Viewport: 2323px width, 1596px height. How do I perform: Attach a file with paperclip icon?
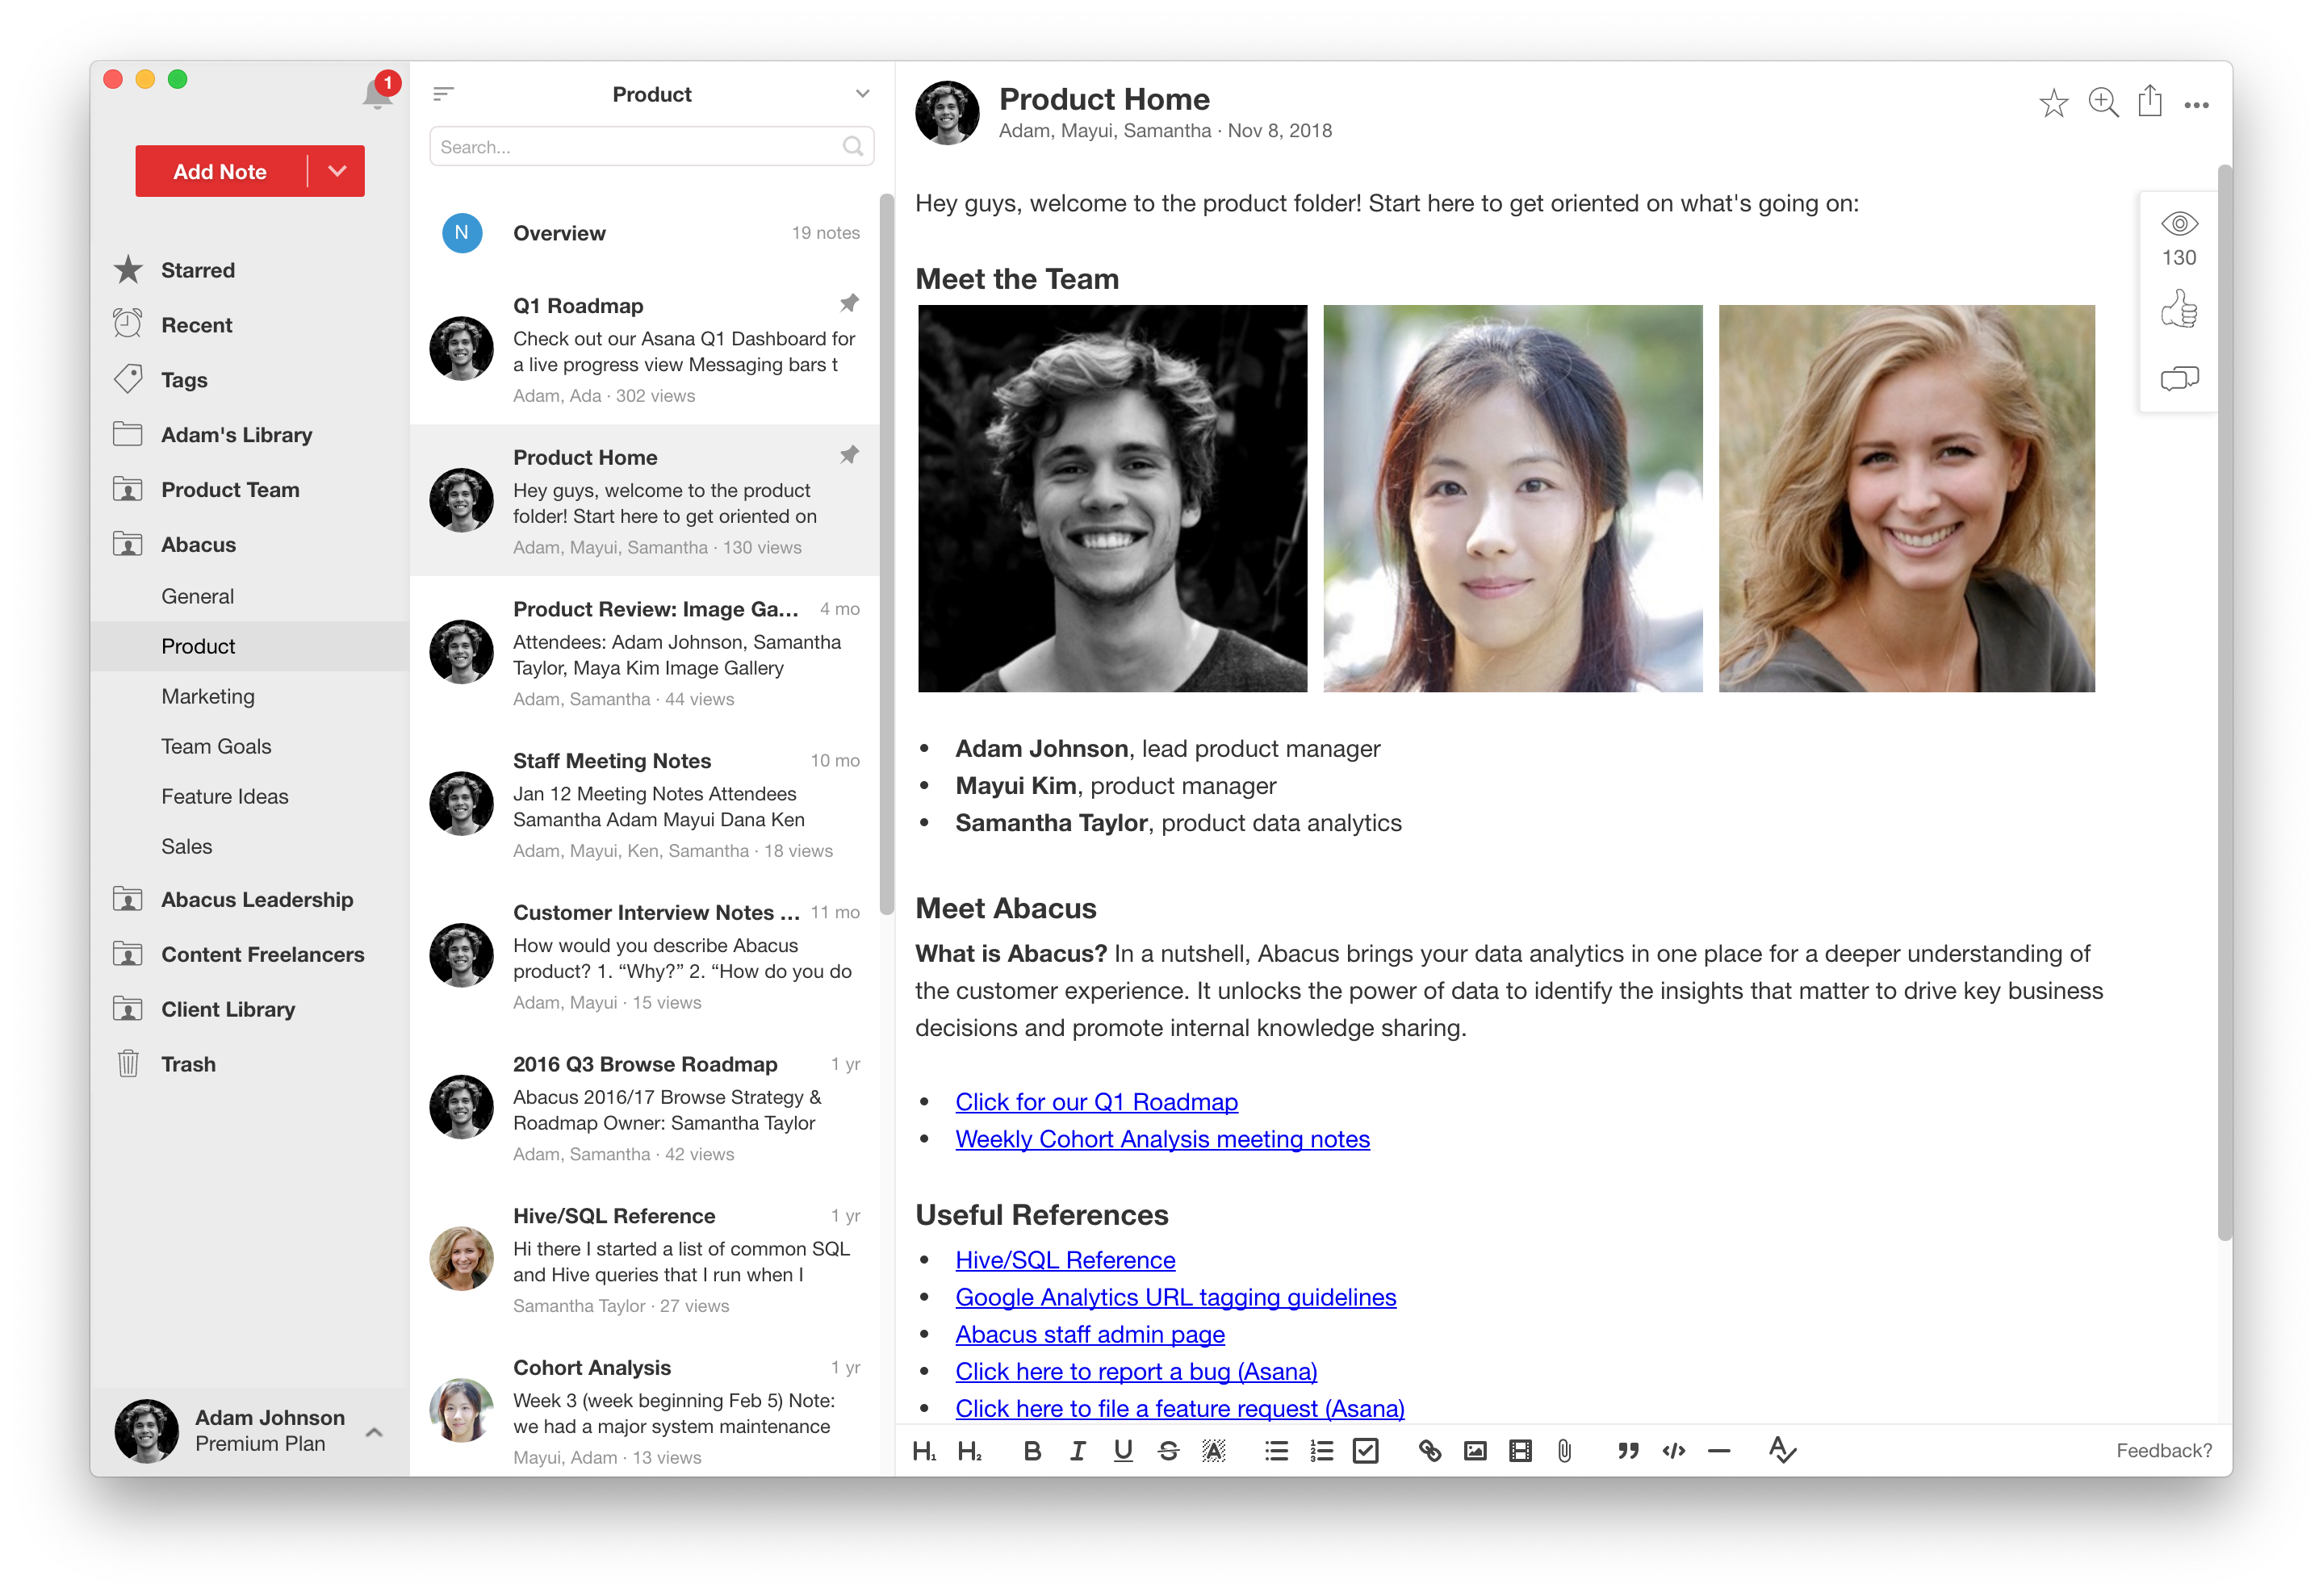[1563, 1451]
